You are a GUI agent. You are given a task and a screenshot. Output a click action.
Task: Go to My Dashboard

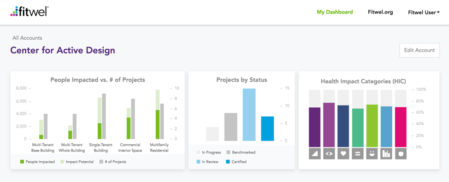coord(335,12)
